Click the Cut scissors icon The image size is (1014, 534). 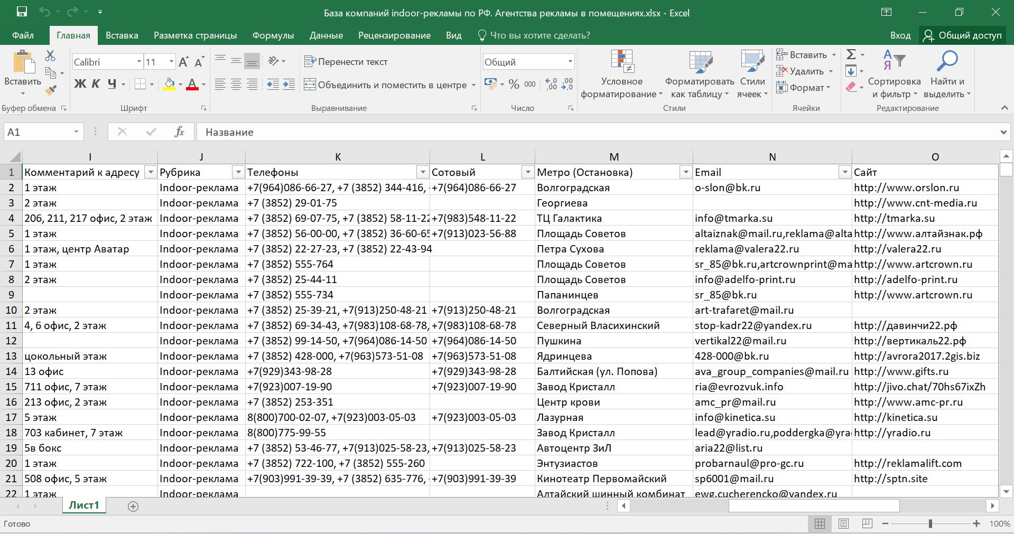pos(50,55)
